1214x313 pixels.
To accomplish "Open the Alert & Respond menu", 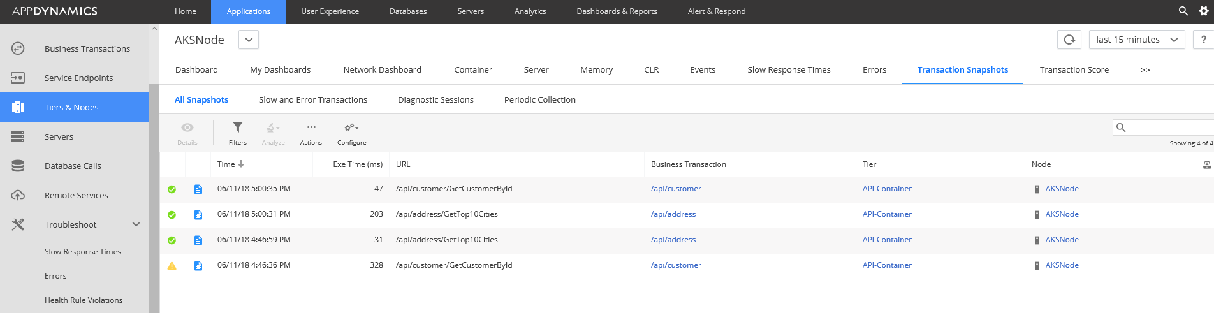I will pyautogui.click(x=717, y=11).
